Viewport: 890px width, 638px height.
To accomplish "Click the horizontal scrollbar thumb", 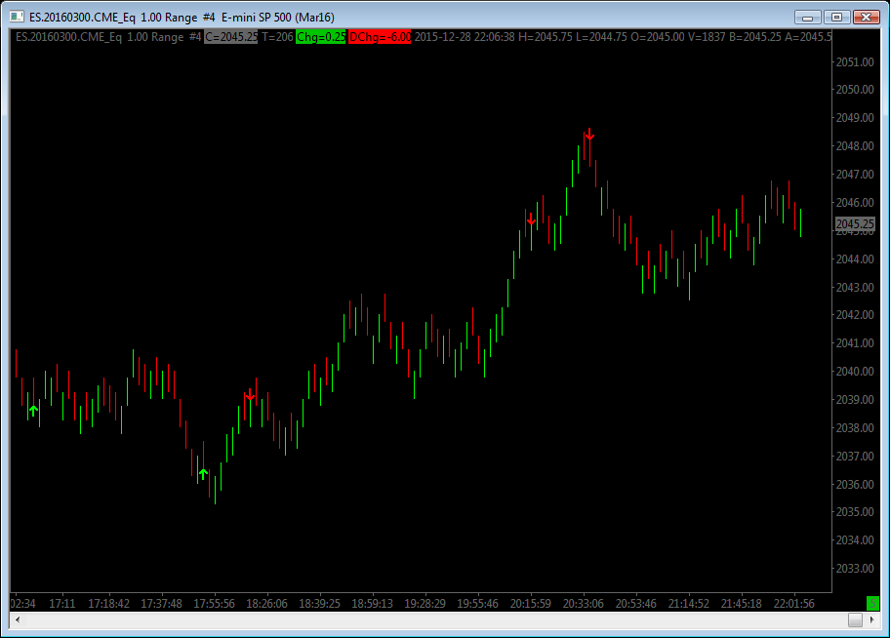I will (856, 619).
